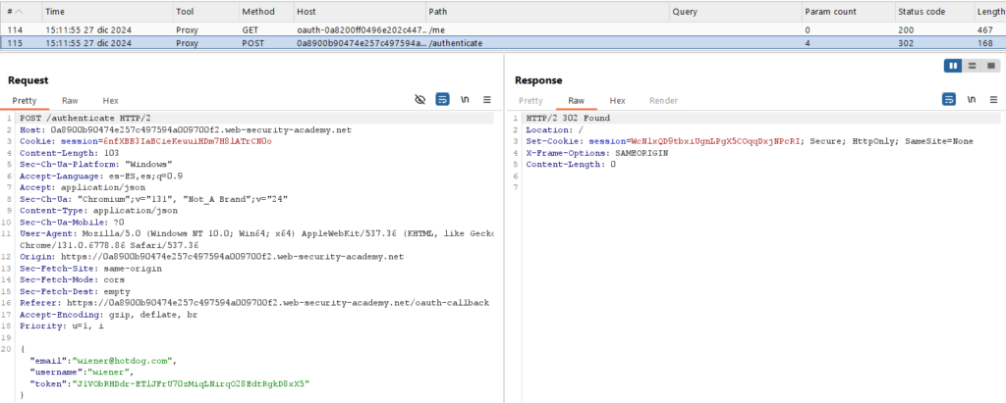Screen dimensions: 1006x403
Task: Click the oauth host cell in row 114
Action: tap(360, 30)
